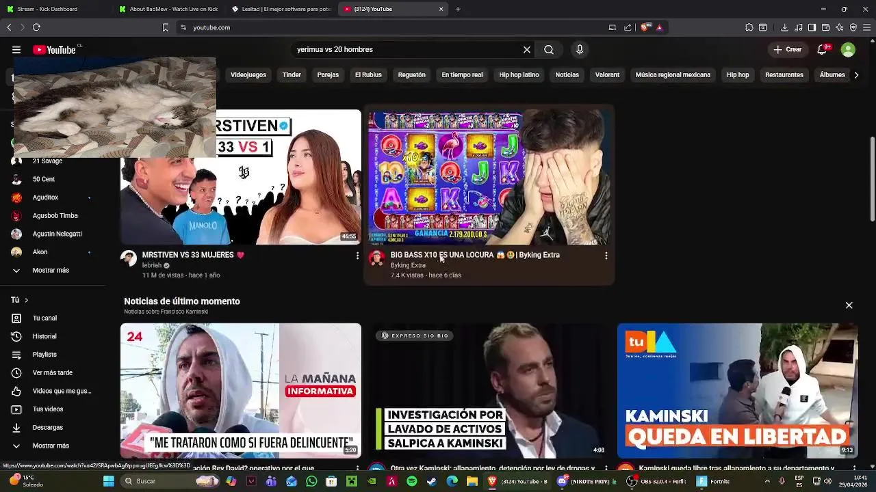This screenshot has width=876, height=492.
Task: Bookmark this page in address bar
Action: pos(165,27)
